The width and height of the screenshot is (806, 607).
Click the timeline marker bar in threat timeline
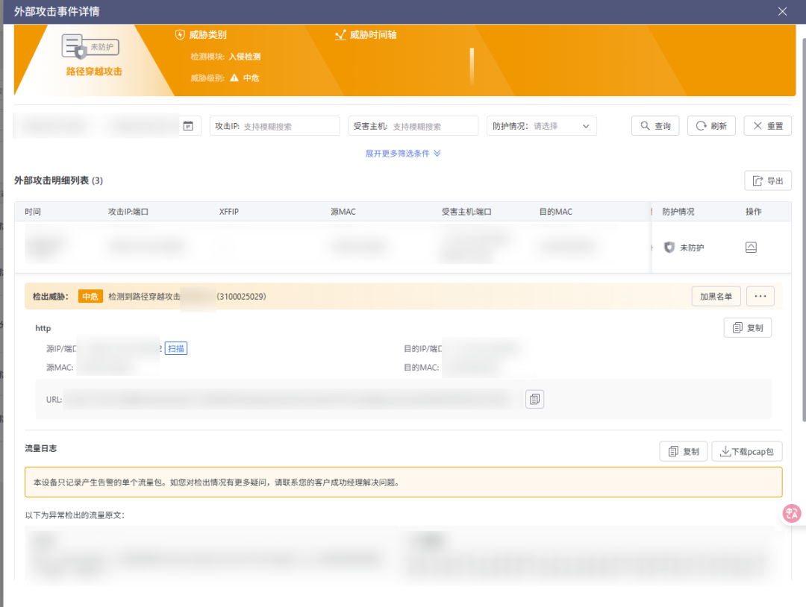coord(472,66)
